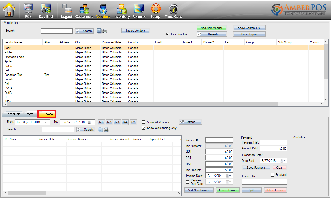Select the Canadian Tire vendor row
Viewport: 331px width, 198px height.
click(163, 75)
